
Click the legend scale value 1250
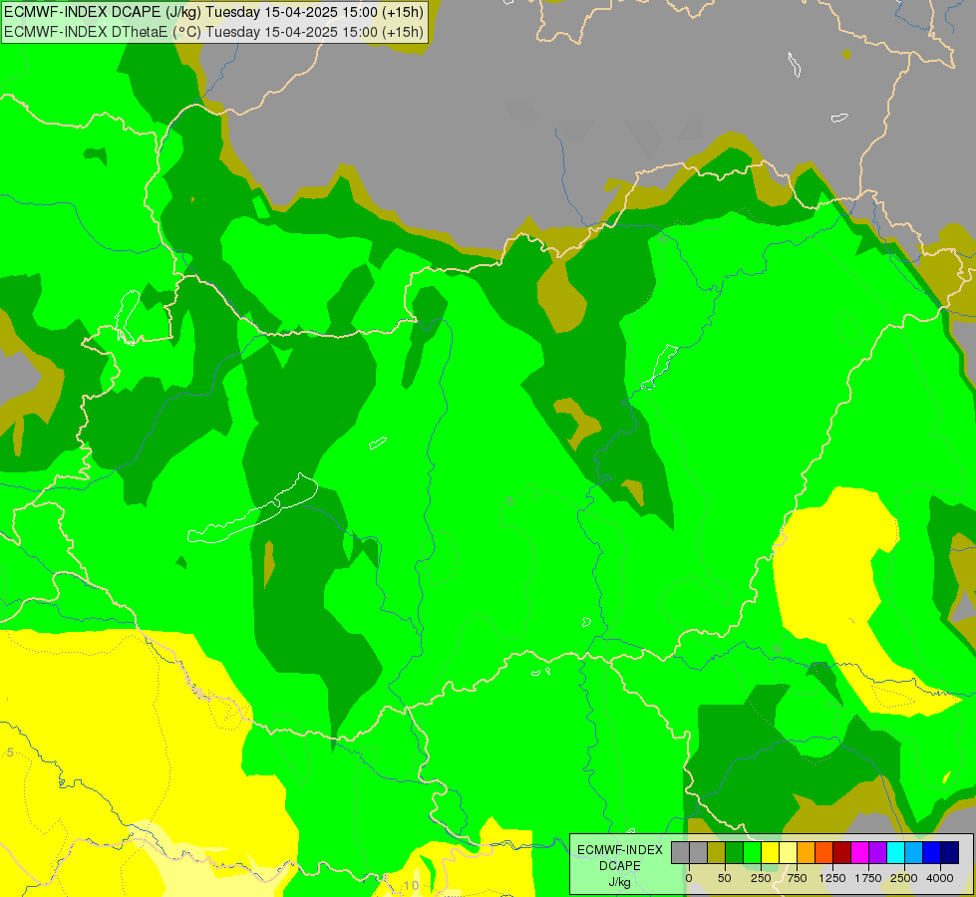click(x=832, y=878)
